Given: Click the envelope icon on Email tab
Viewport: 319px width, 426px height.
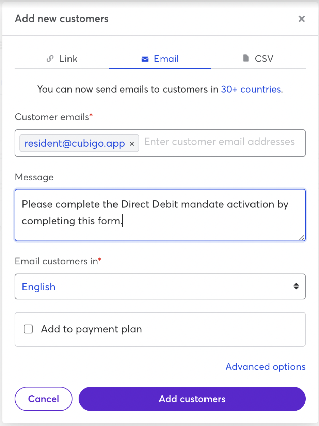Looking at the screenshot, I should [x=145, y=59].
